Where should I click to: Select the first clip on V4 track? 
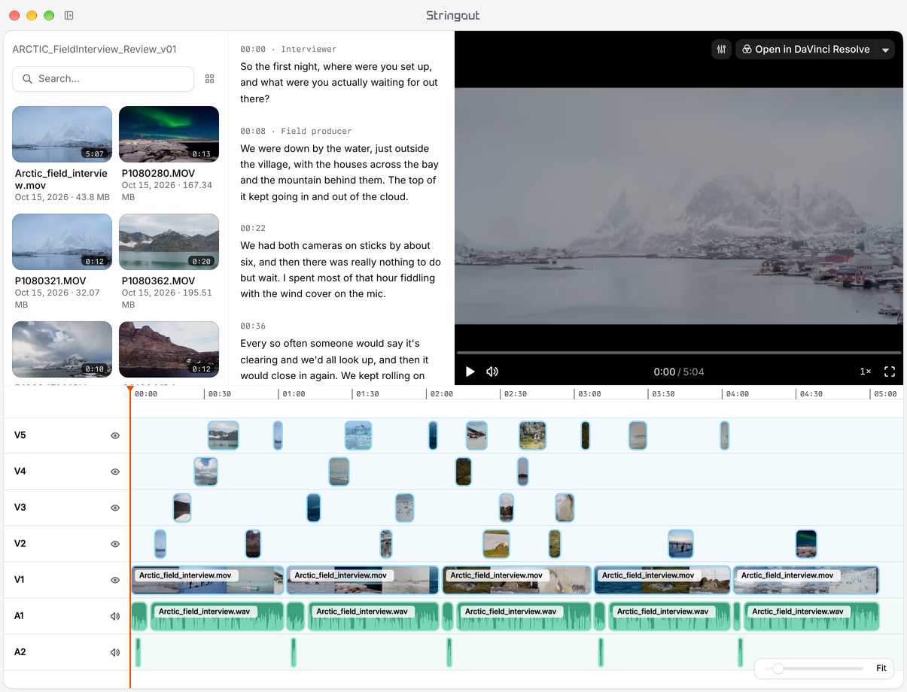click(205, 472)
